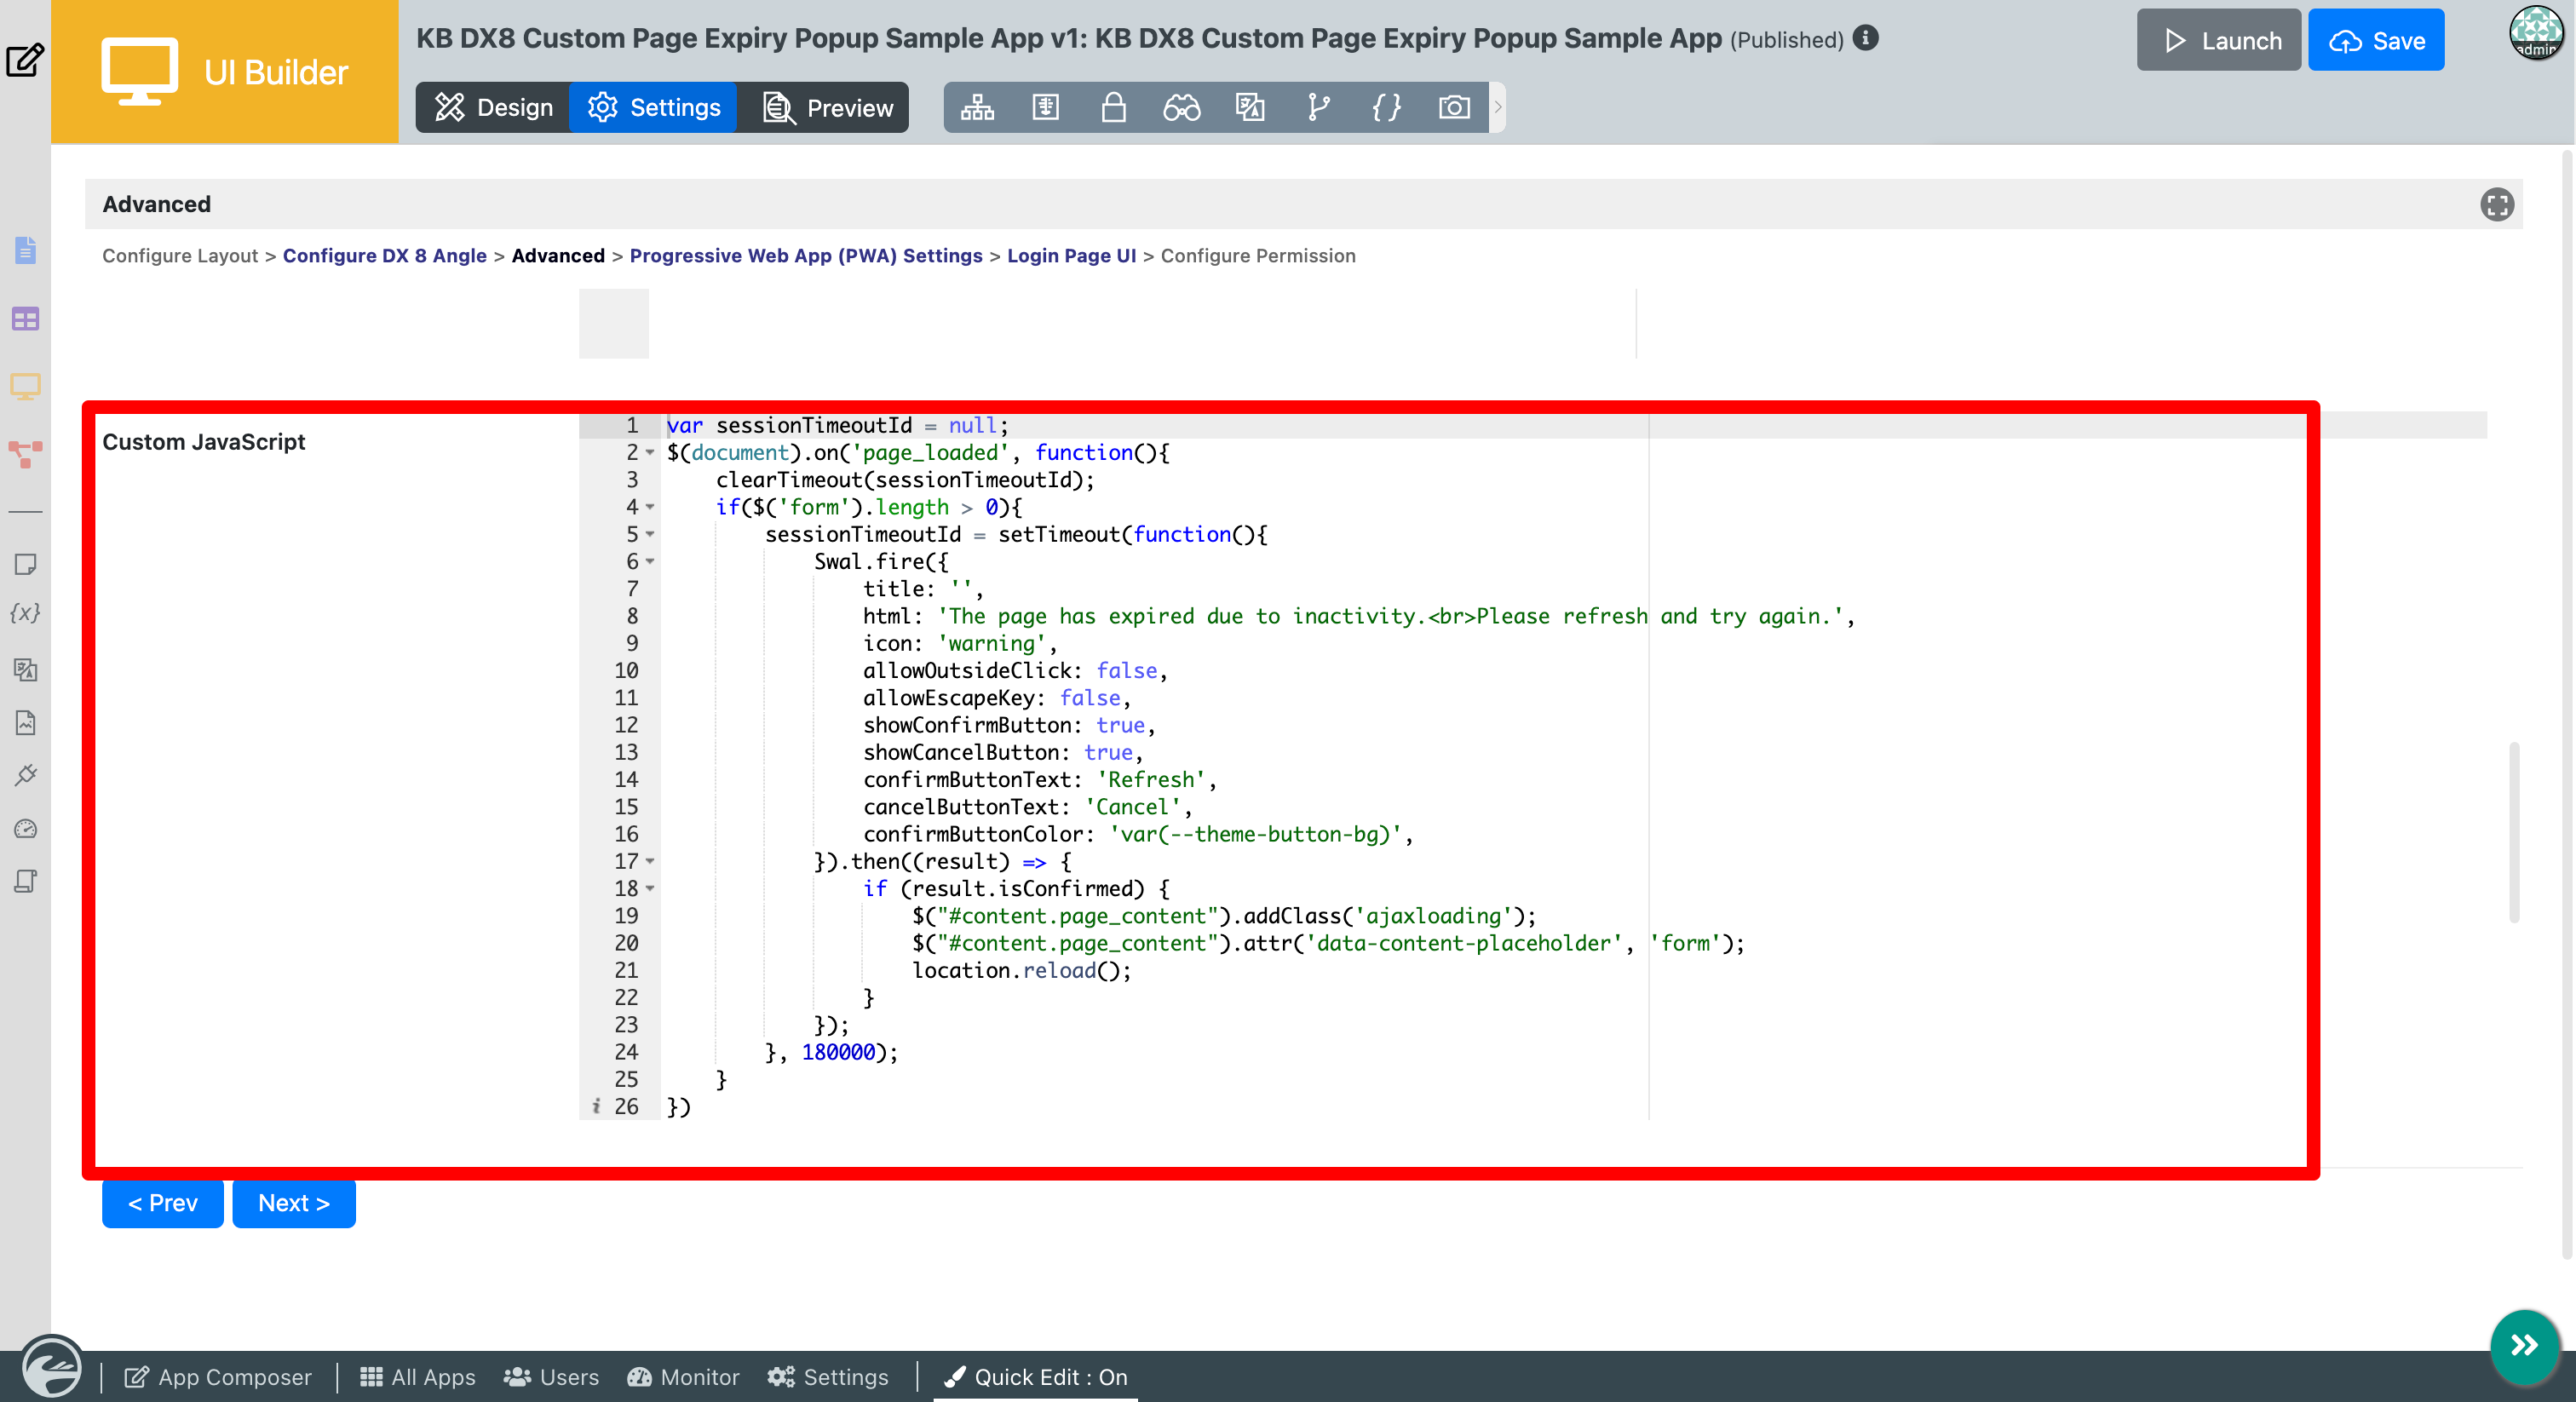Image resolution: width=2576 pixels, height=1402 pixels.
Task: Open the Process Builder flow icon in the sidebar
Action: click(25, 455)
